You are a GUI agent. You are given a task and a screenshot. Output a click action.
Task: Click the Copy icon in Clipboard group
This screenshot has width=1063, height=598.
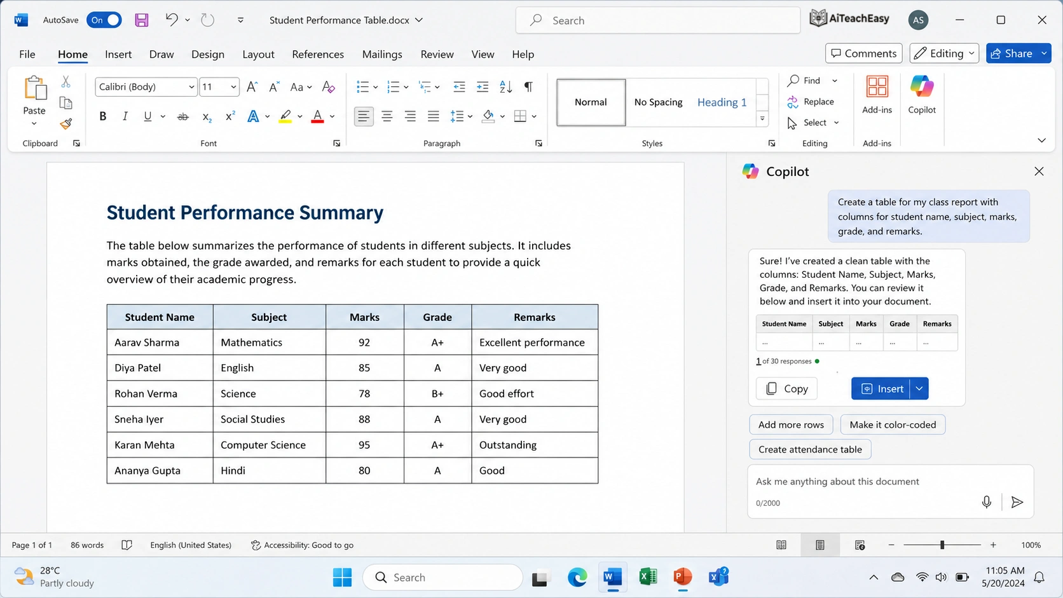pyautogui.click(x=65, y=103)
